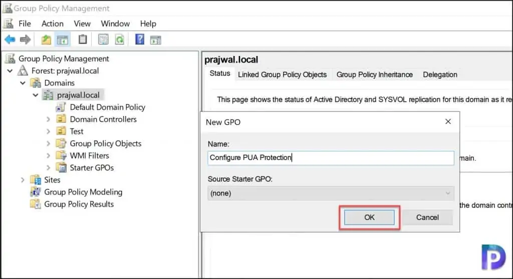Click the Group Policy Results icon
Screen dimensions: 513x279
pos(36,204)
